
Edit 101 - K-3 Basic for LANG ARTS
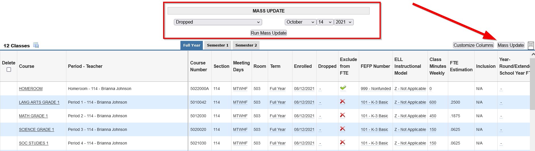click(x=374, y=102)
